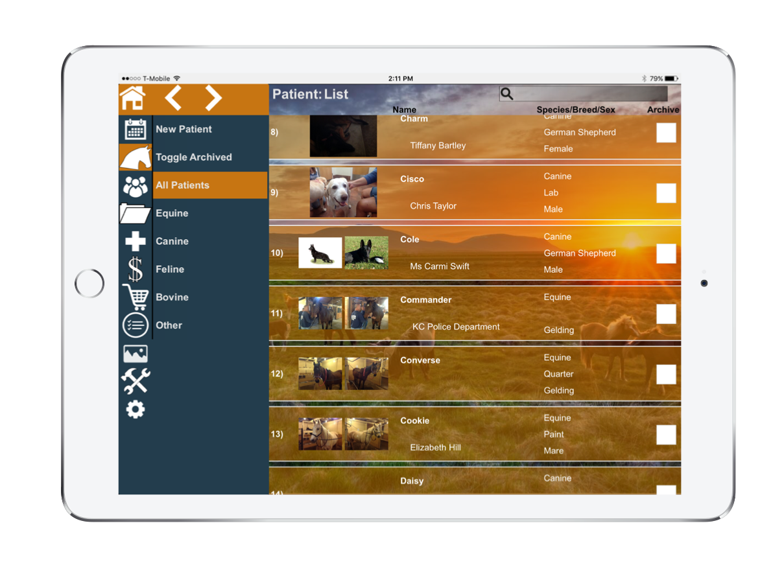
Task: Open the dollar sign billing icon
Action: click(x=135, y=269)
